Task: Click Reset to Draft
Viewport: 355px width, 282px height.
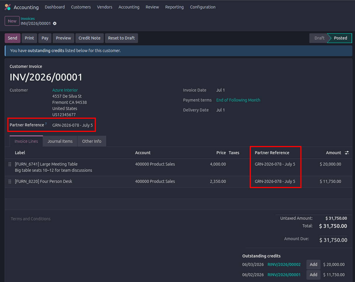Action: click(121, 38)
